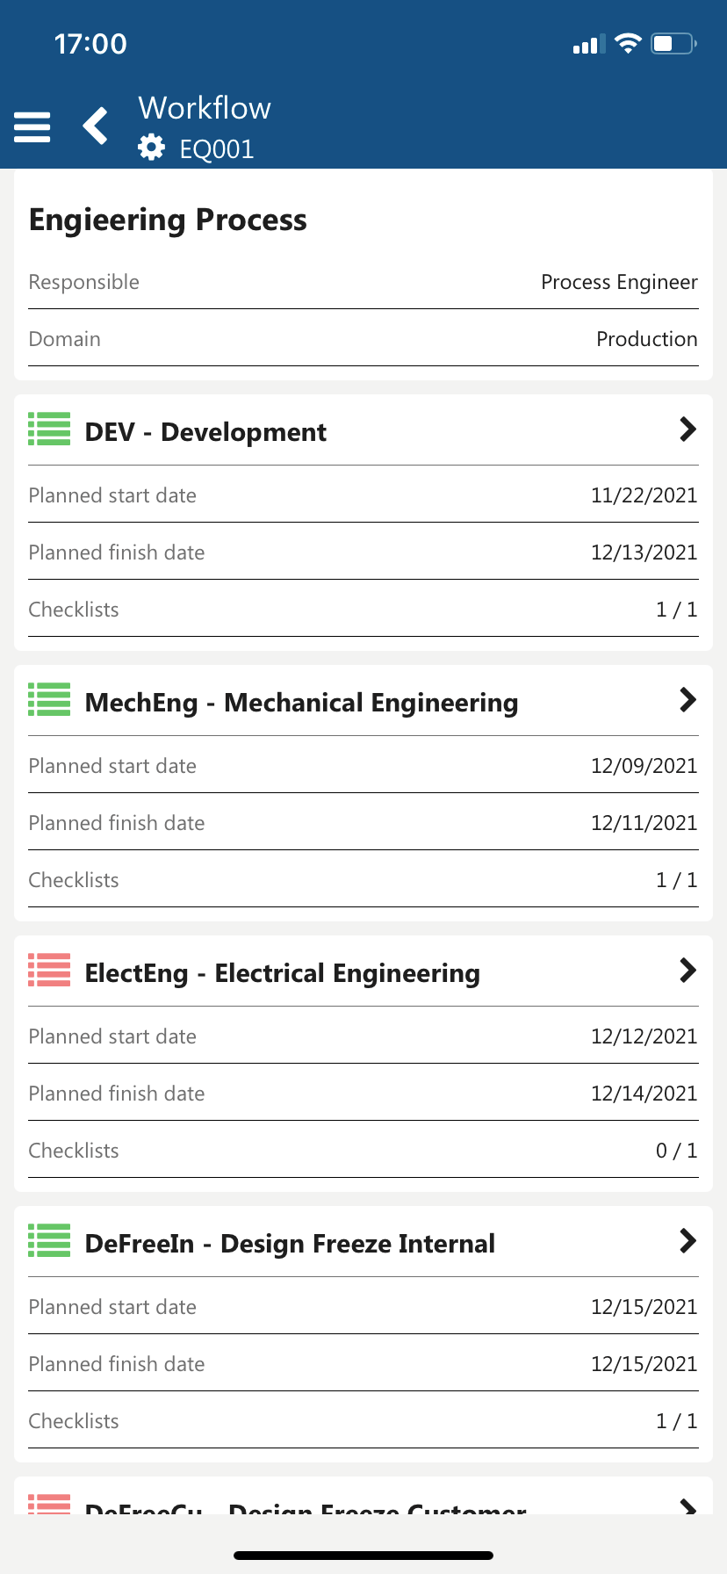Expand the Electrical Engineering step chevron

687,971
